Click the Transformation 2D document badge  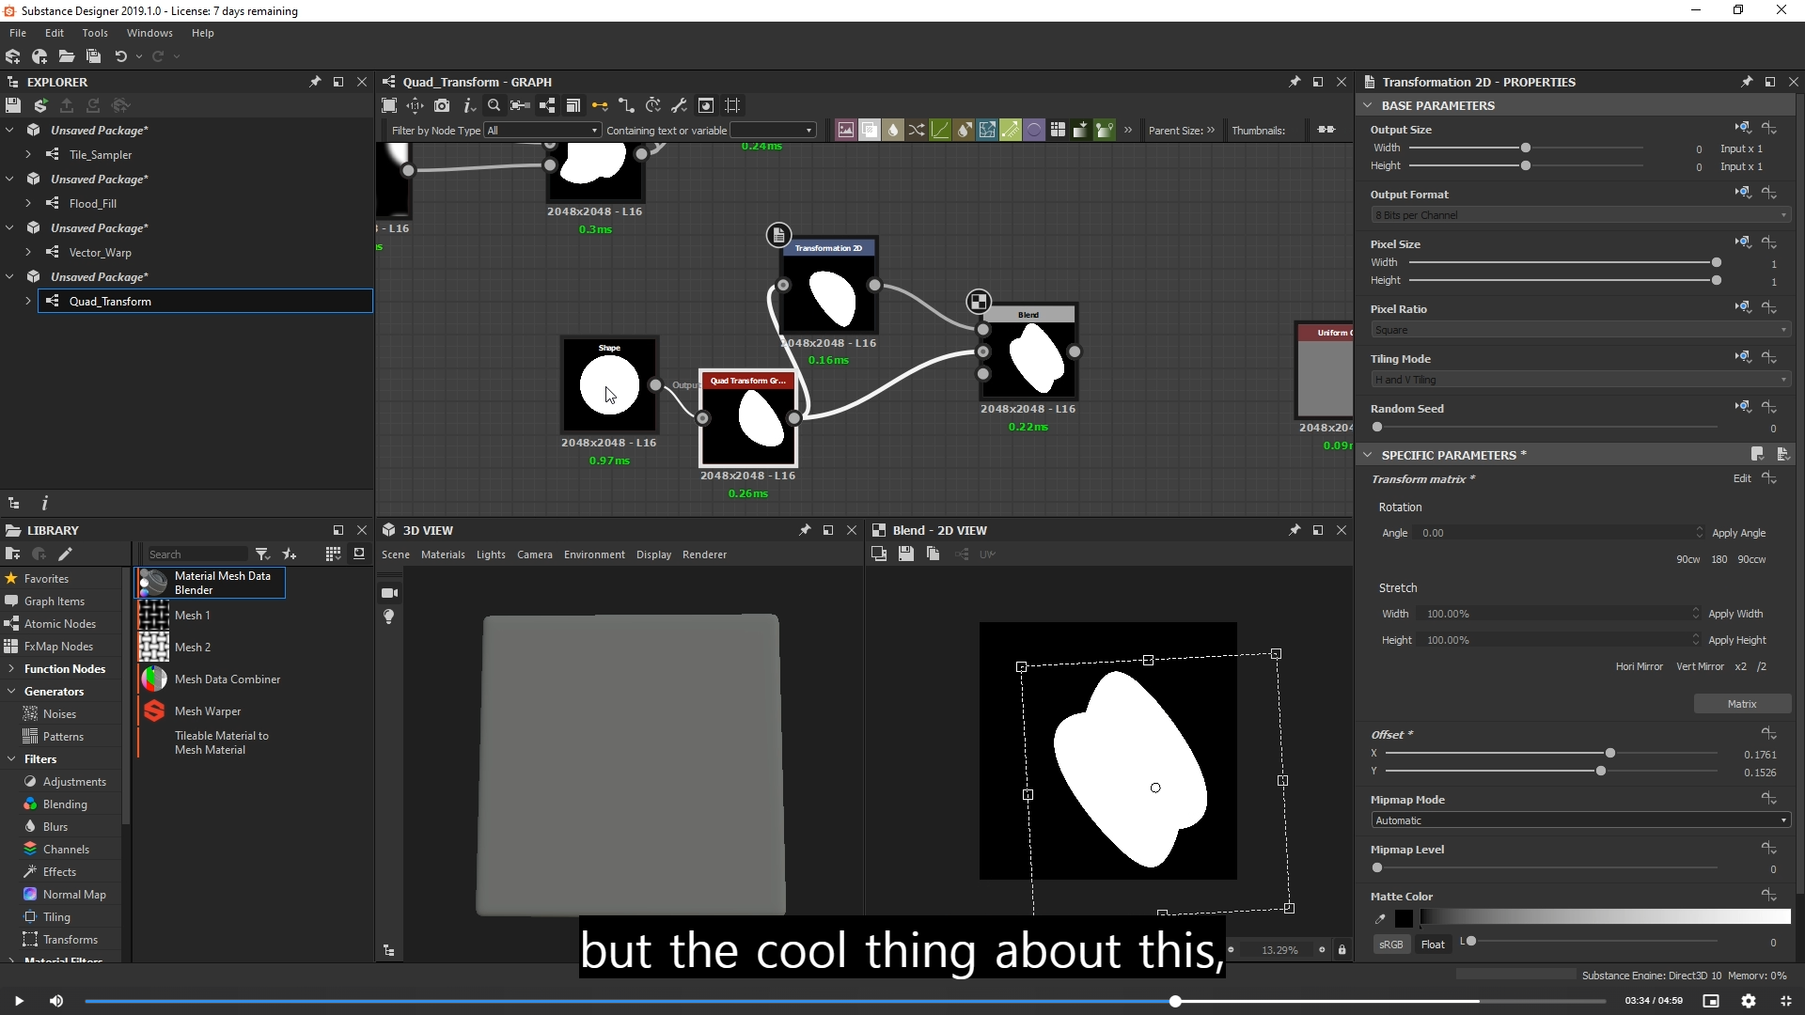click(777, 235)
